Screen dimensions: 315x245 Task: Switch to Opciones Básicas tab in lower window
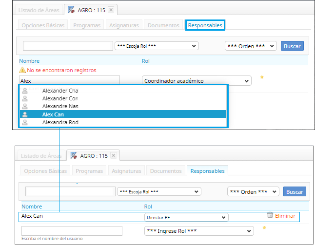pos(45,171)
